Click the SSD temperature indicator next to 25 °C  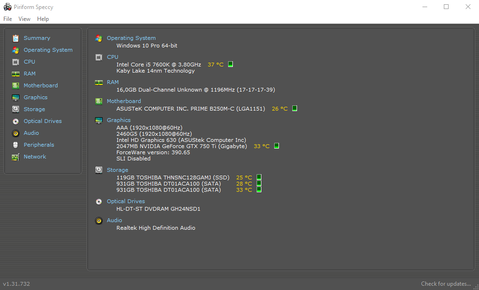[x=259, y=177]
